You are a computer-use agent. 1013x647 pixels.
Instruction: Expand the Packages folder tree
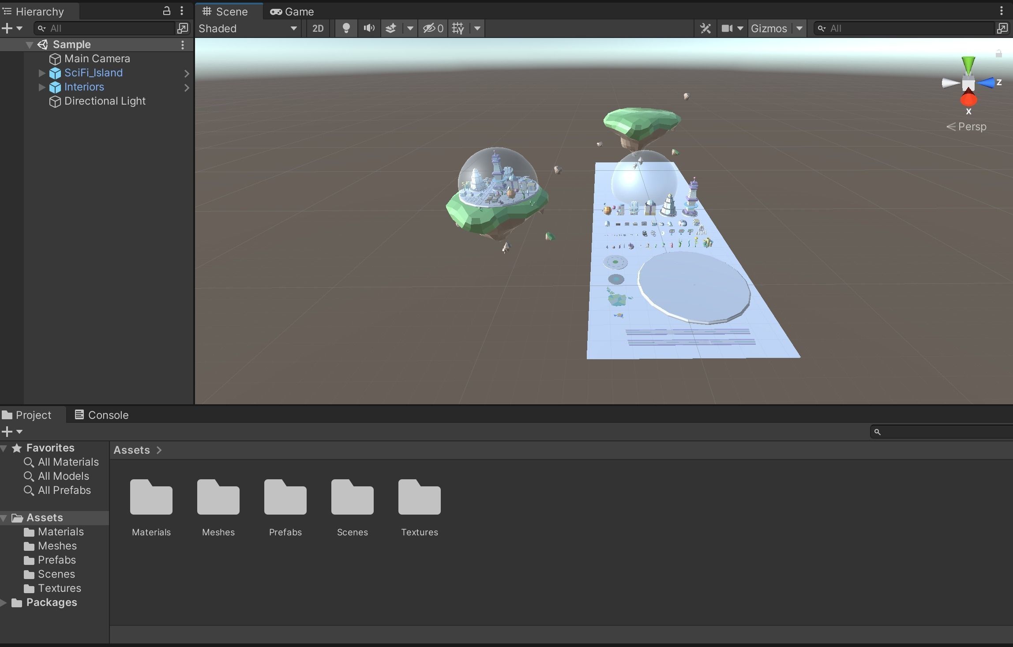(4, 602)
